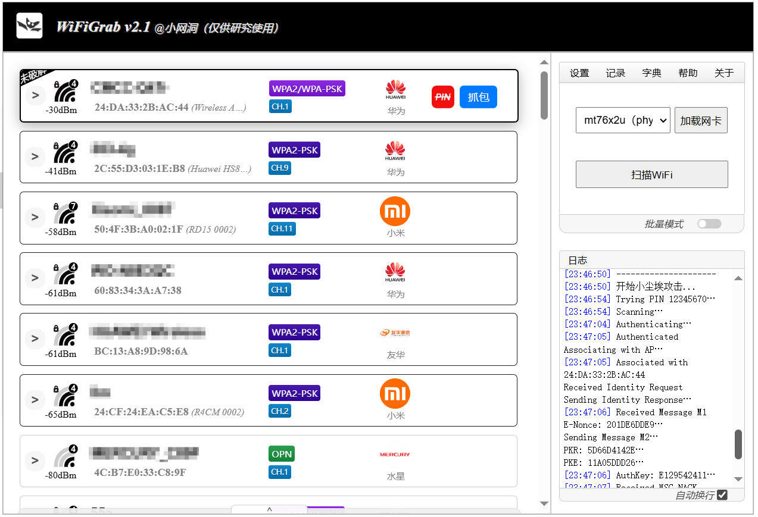This screenshot has height=517, width=758.
Task: Click Huawei logo in 2C:55:D3:03:1E:B8 row
Action: click(395, 151)
